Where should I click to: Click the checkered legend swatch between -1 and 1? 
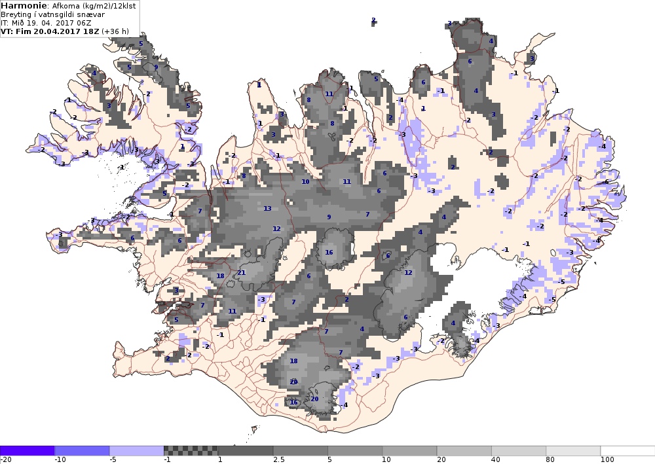click(191, 451)
